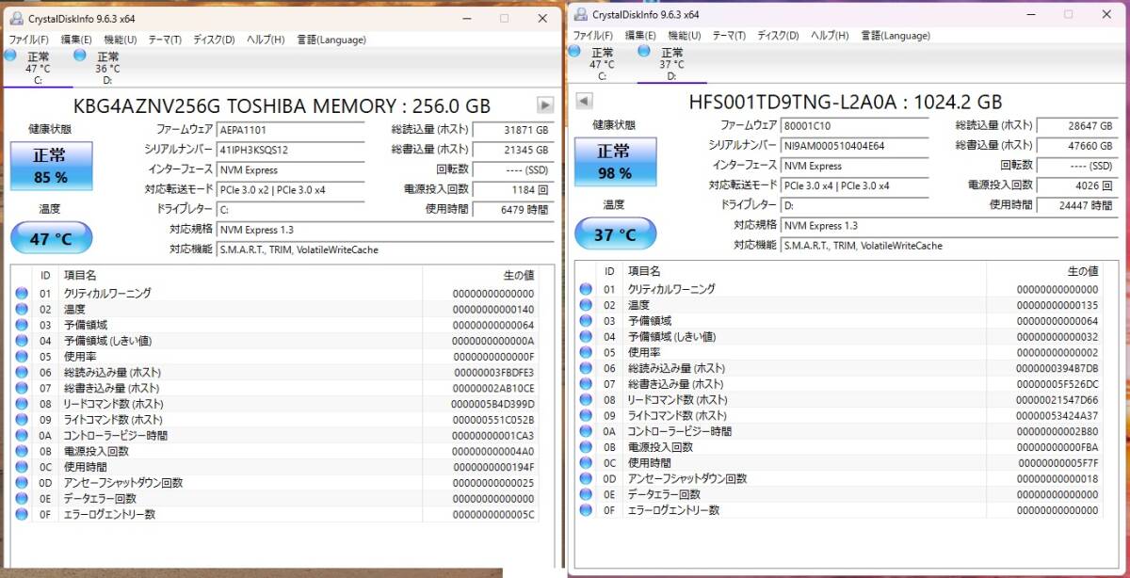This screenshot has width=1130, height=578.
Task: Click the 1184 回 power-on count value
Action: [x=511, y=189]
